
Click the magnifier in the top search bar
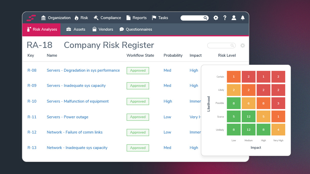click(x=205, y=18)
